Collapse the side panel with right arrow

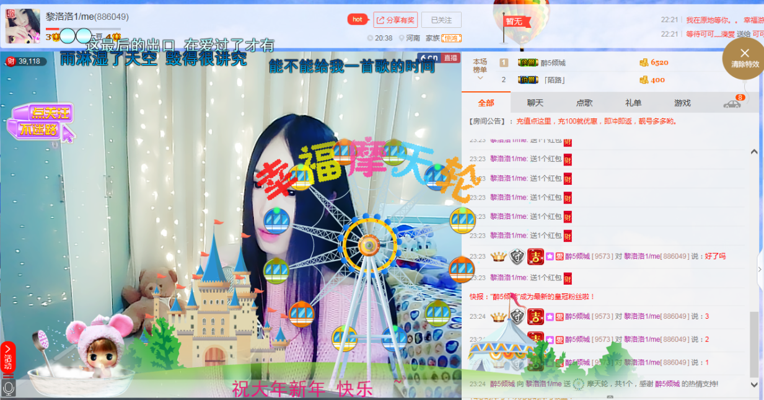[761, 269]
